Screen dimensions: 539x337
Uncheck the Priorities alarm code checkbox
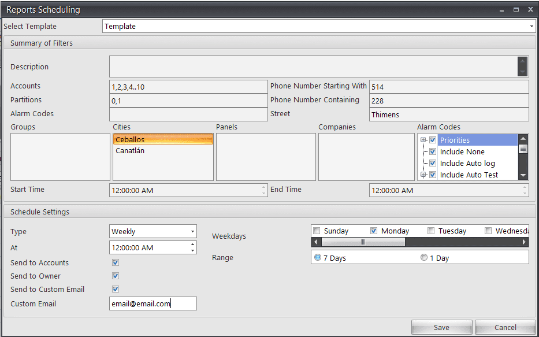[433, 139]
